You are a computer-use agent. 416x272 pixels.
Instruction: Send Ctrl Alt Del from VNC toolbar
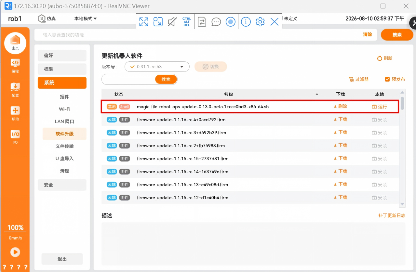pyautogui.click(x=187, y=22)
